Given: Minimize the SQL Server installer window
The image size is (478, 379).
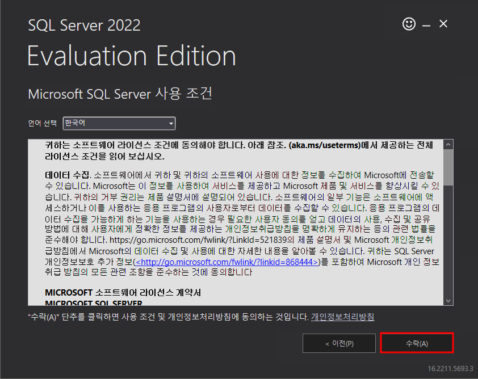Looking at the screenshot, I should pos(426,26).
